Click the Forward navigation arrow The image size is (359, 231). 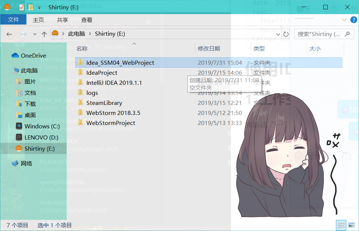tap(23, 34)
